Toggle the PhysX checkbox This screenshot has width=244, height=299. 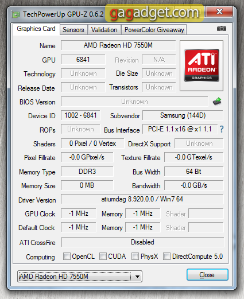135,256
